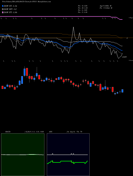Click the 'Avg V: 0.004 M' value

click(x=106, y=6)
